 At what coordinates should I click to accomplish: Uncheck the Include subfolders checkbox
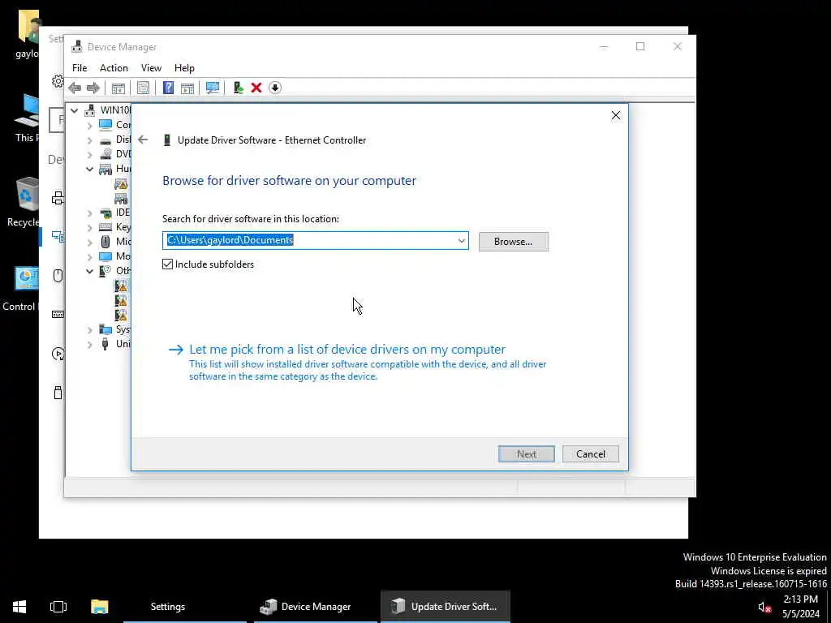tap(167, 264)
